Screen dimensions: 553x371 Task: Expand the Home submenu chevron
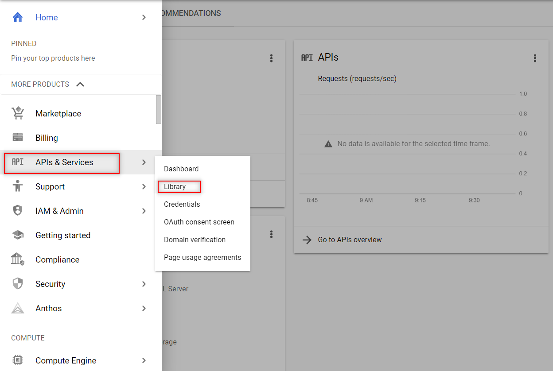click(x=144, y=17)
